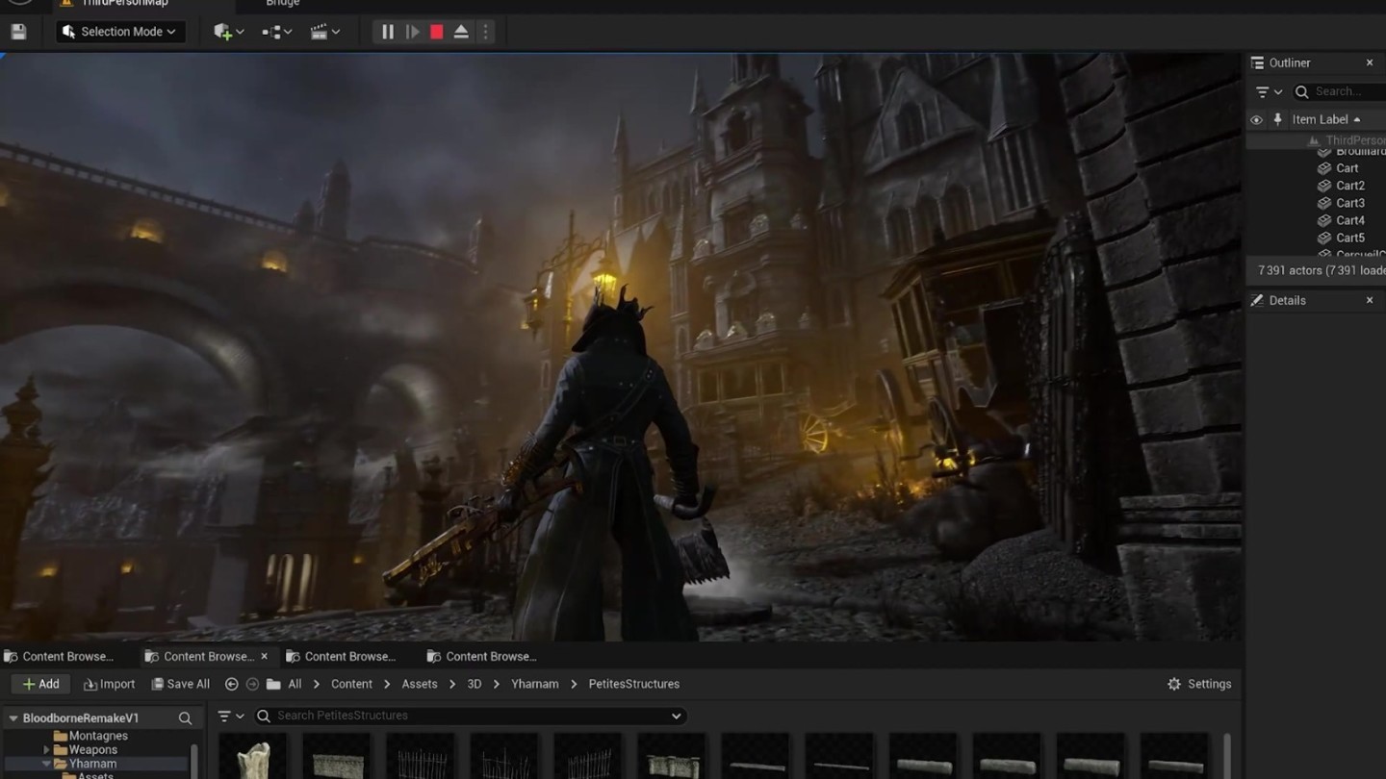
Task: Click the Import button
Action: click(x=109, y=684)
